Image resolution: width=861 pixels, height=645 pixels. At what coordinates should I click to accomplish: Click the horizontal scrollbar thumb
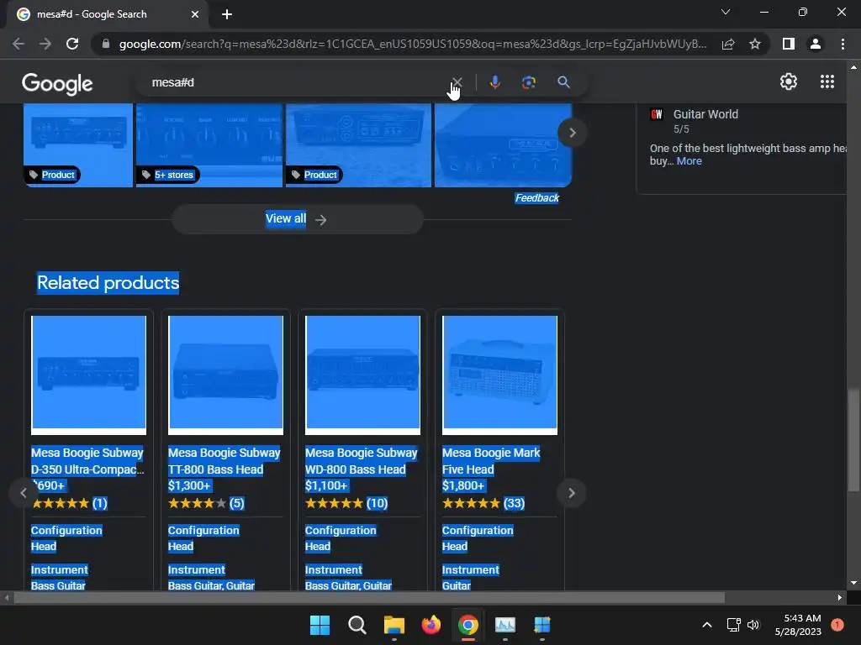(369, 598)
